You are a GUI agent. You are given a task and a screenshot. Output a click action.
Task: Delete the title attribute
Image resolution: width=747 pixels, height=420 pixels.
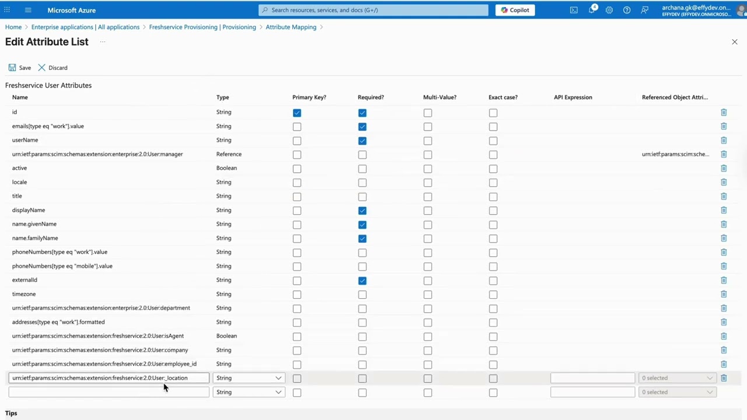(724, 196)
